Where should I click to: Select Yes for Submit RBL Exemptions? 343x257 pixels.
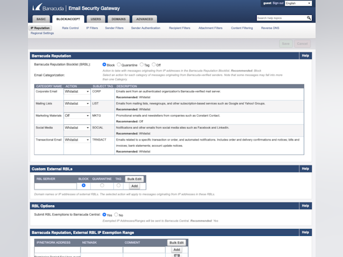(x=105, y=215)
